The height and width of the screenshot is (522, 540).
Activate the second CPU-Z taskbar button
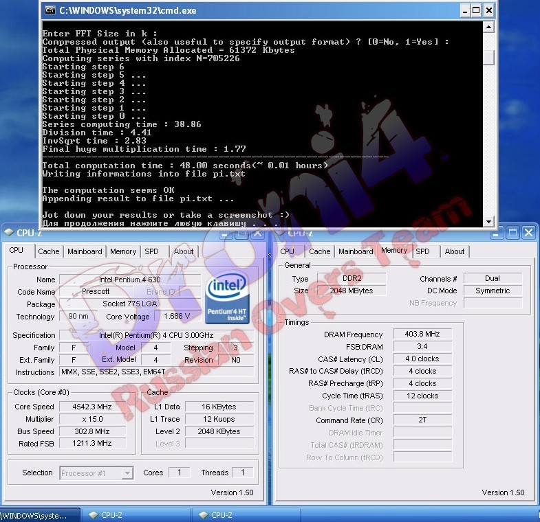tap(246, 515)
